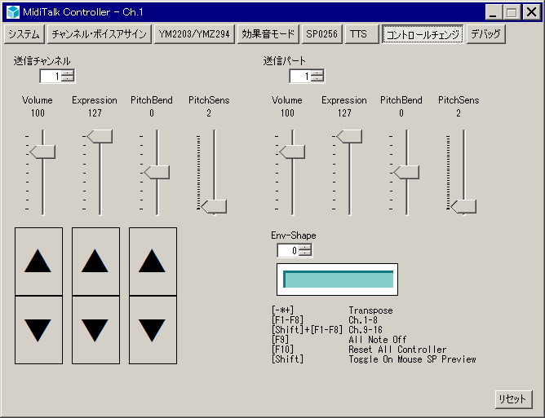Minimize the MidiTalk Controller window
Image resolution: width=545 pixels, height=418 pixels.
point(493,12)
